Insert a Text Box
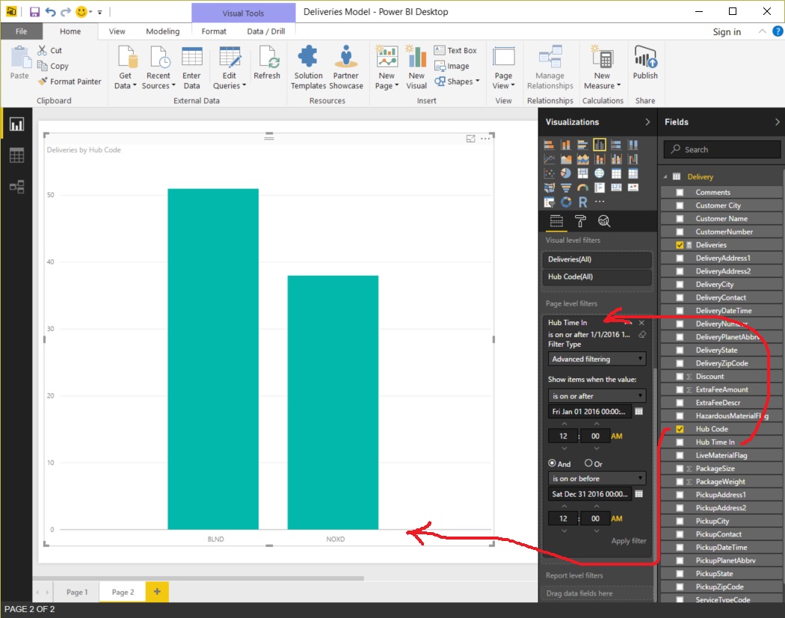Viewport: 785px width, 618px height. pyautogui.click(x=455, y=50)
